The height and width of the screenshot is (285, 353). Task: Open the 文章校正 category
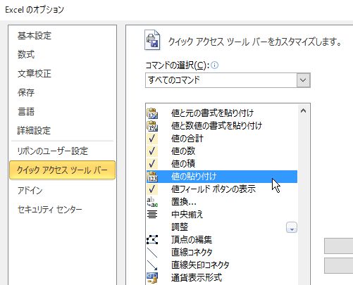tap(35, 74)
